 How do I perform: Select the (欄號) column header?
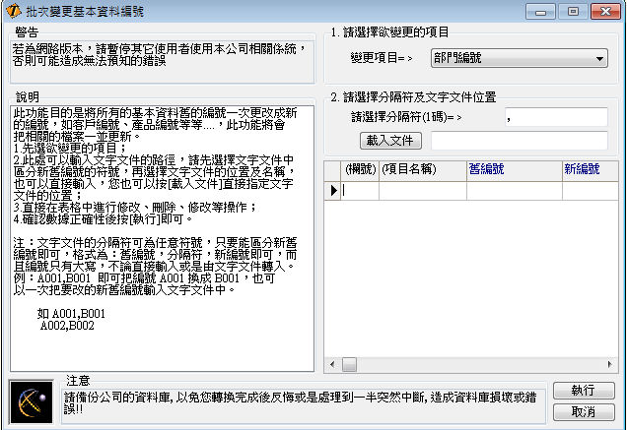361,169
